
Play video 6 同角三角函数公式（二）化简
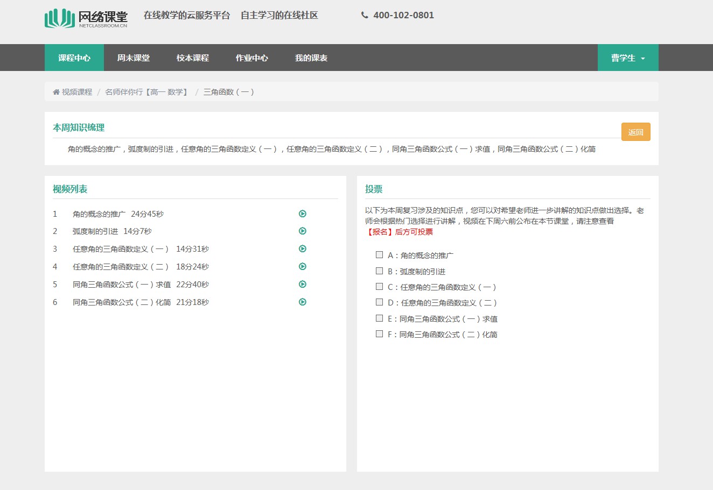tap(303, 302)
